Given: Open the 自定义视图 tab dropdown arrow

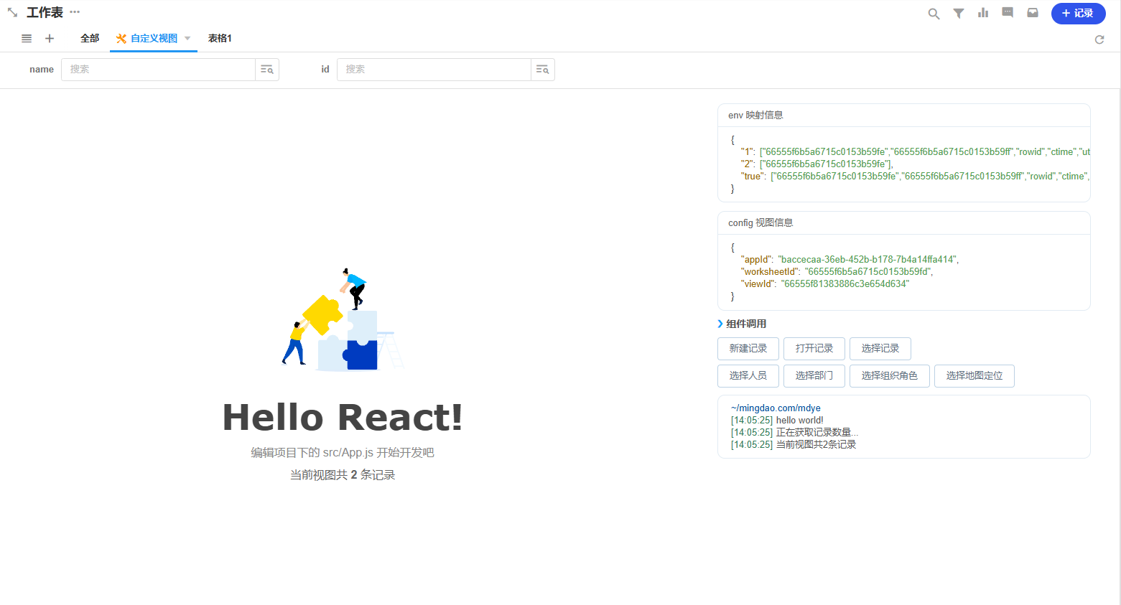Looking at the screenshot, I should tap(187, 39).
